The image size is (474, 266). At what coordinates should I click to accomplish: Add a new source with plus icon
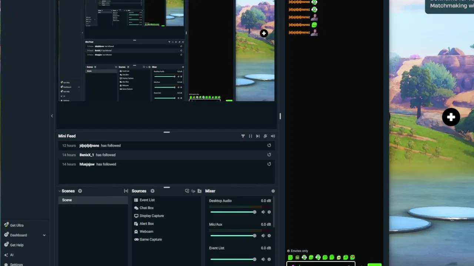152,191
